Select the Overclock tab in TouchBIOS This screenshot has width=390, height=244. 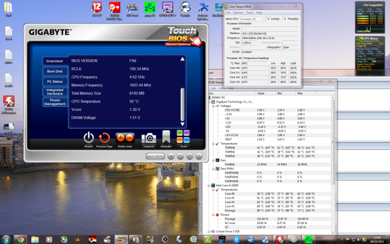pyautogui.click(x=55, y=61)
